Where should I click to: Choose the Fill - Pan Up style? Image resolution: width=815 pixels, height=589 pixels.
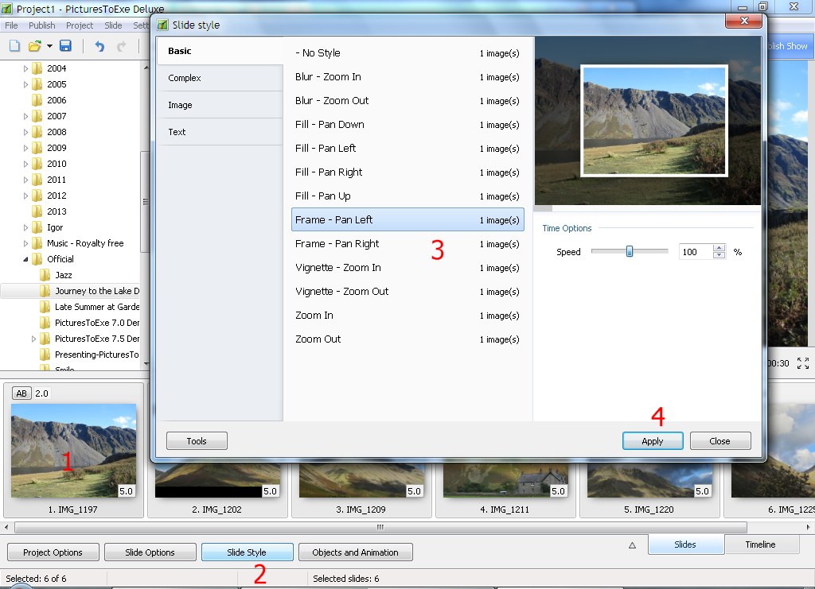[407, 196]
